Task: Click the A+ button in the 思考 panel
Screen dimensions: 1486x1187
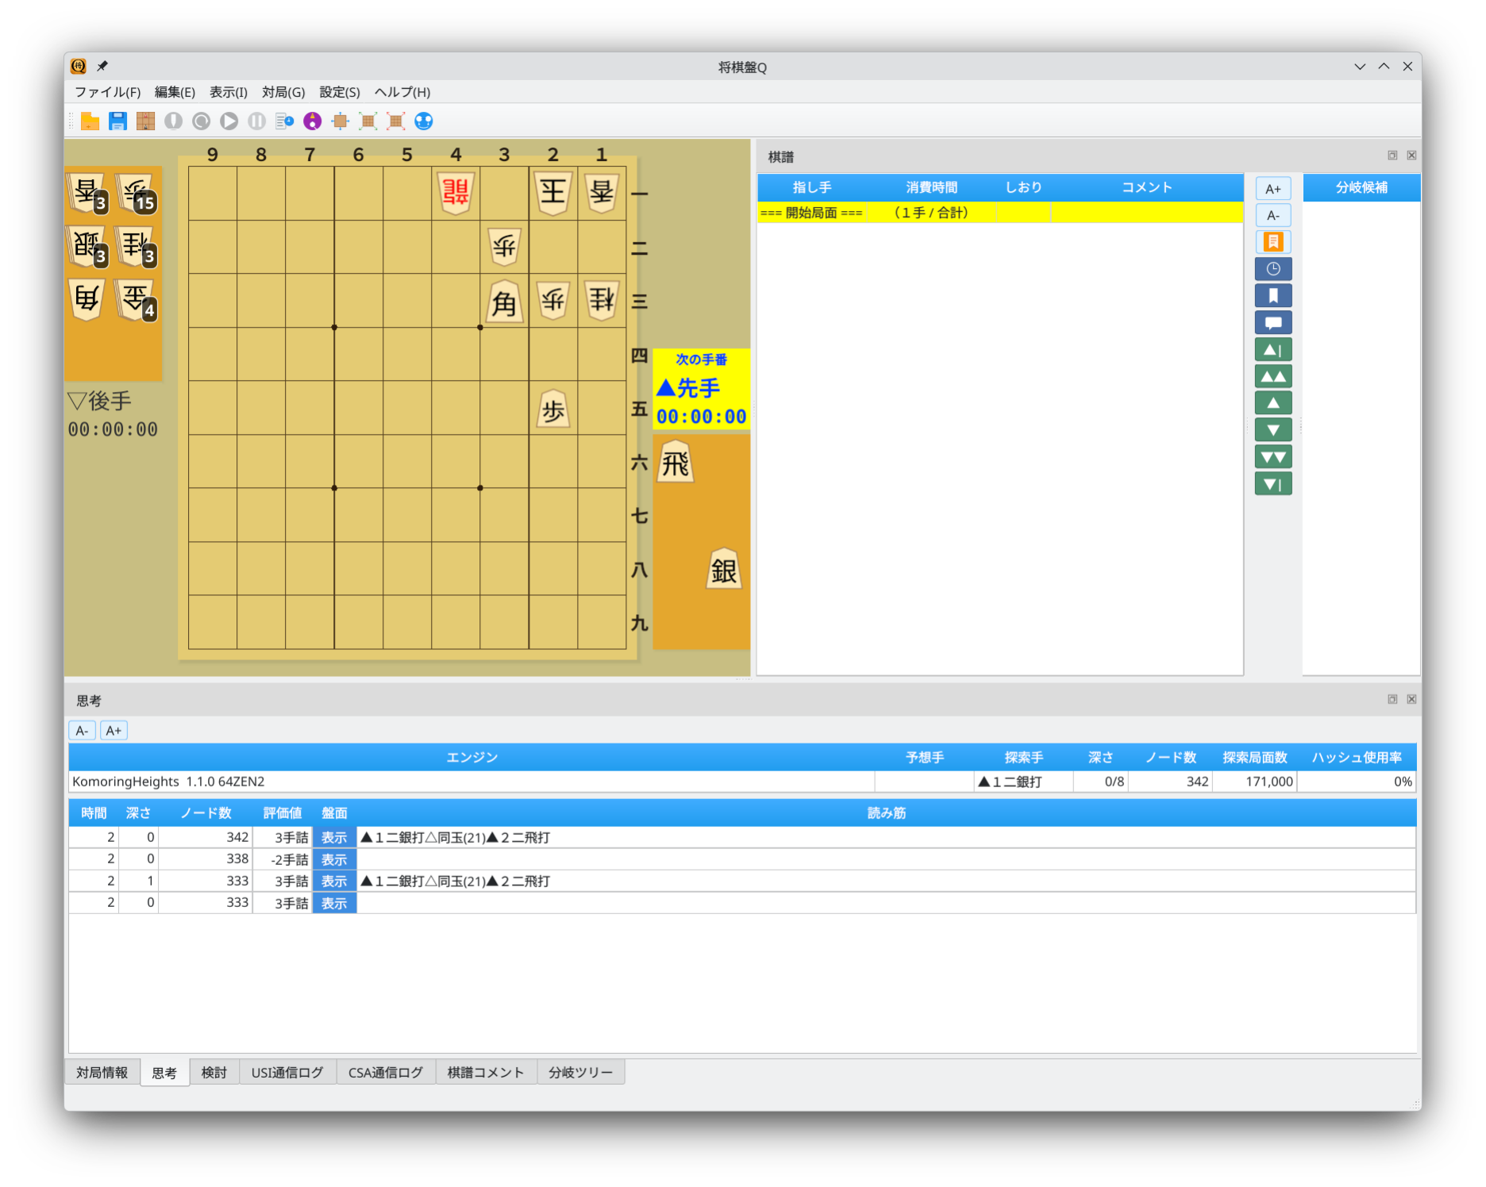Action: pyautogui.click(x=114, y=731)
